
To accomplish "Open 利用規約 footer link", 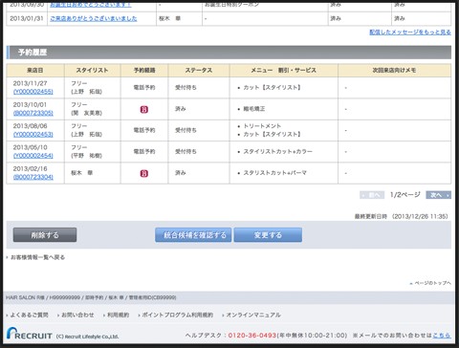I will point(118,315).
